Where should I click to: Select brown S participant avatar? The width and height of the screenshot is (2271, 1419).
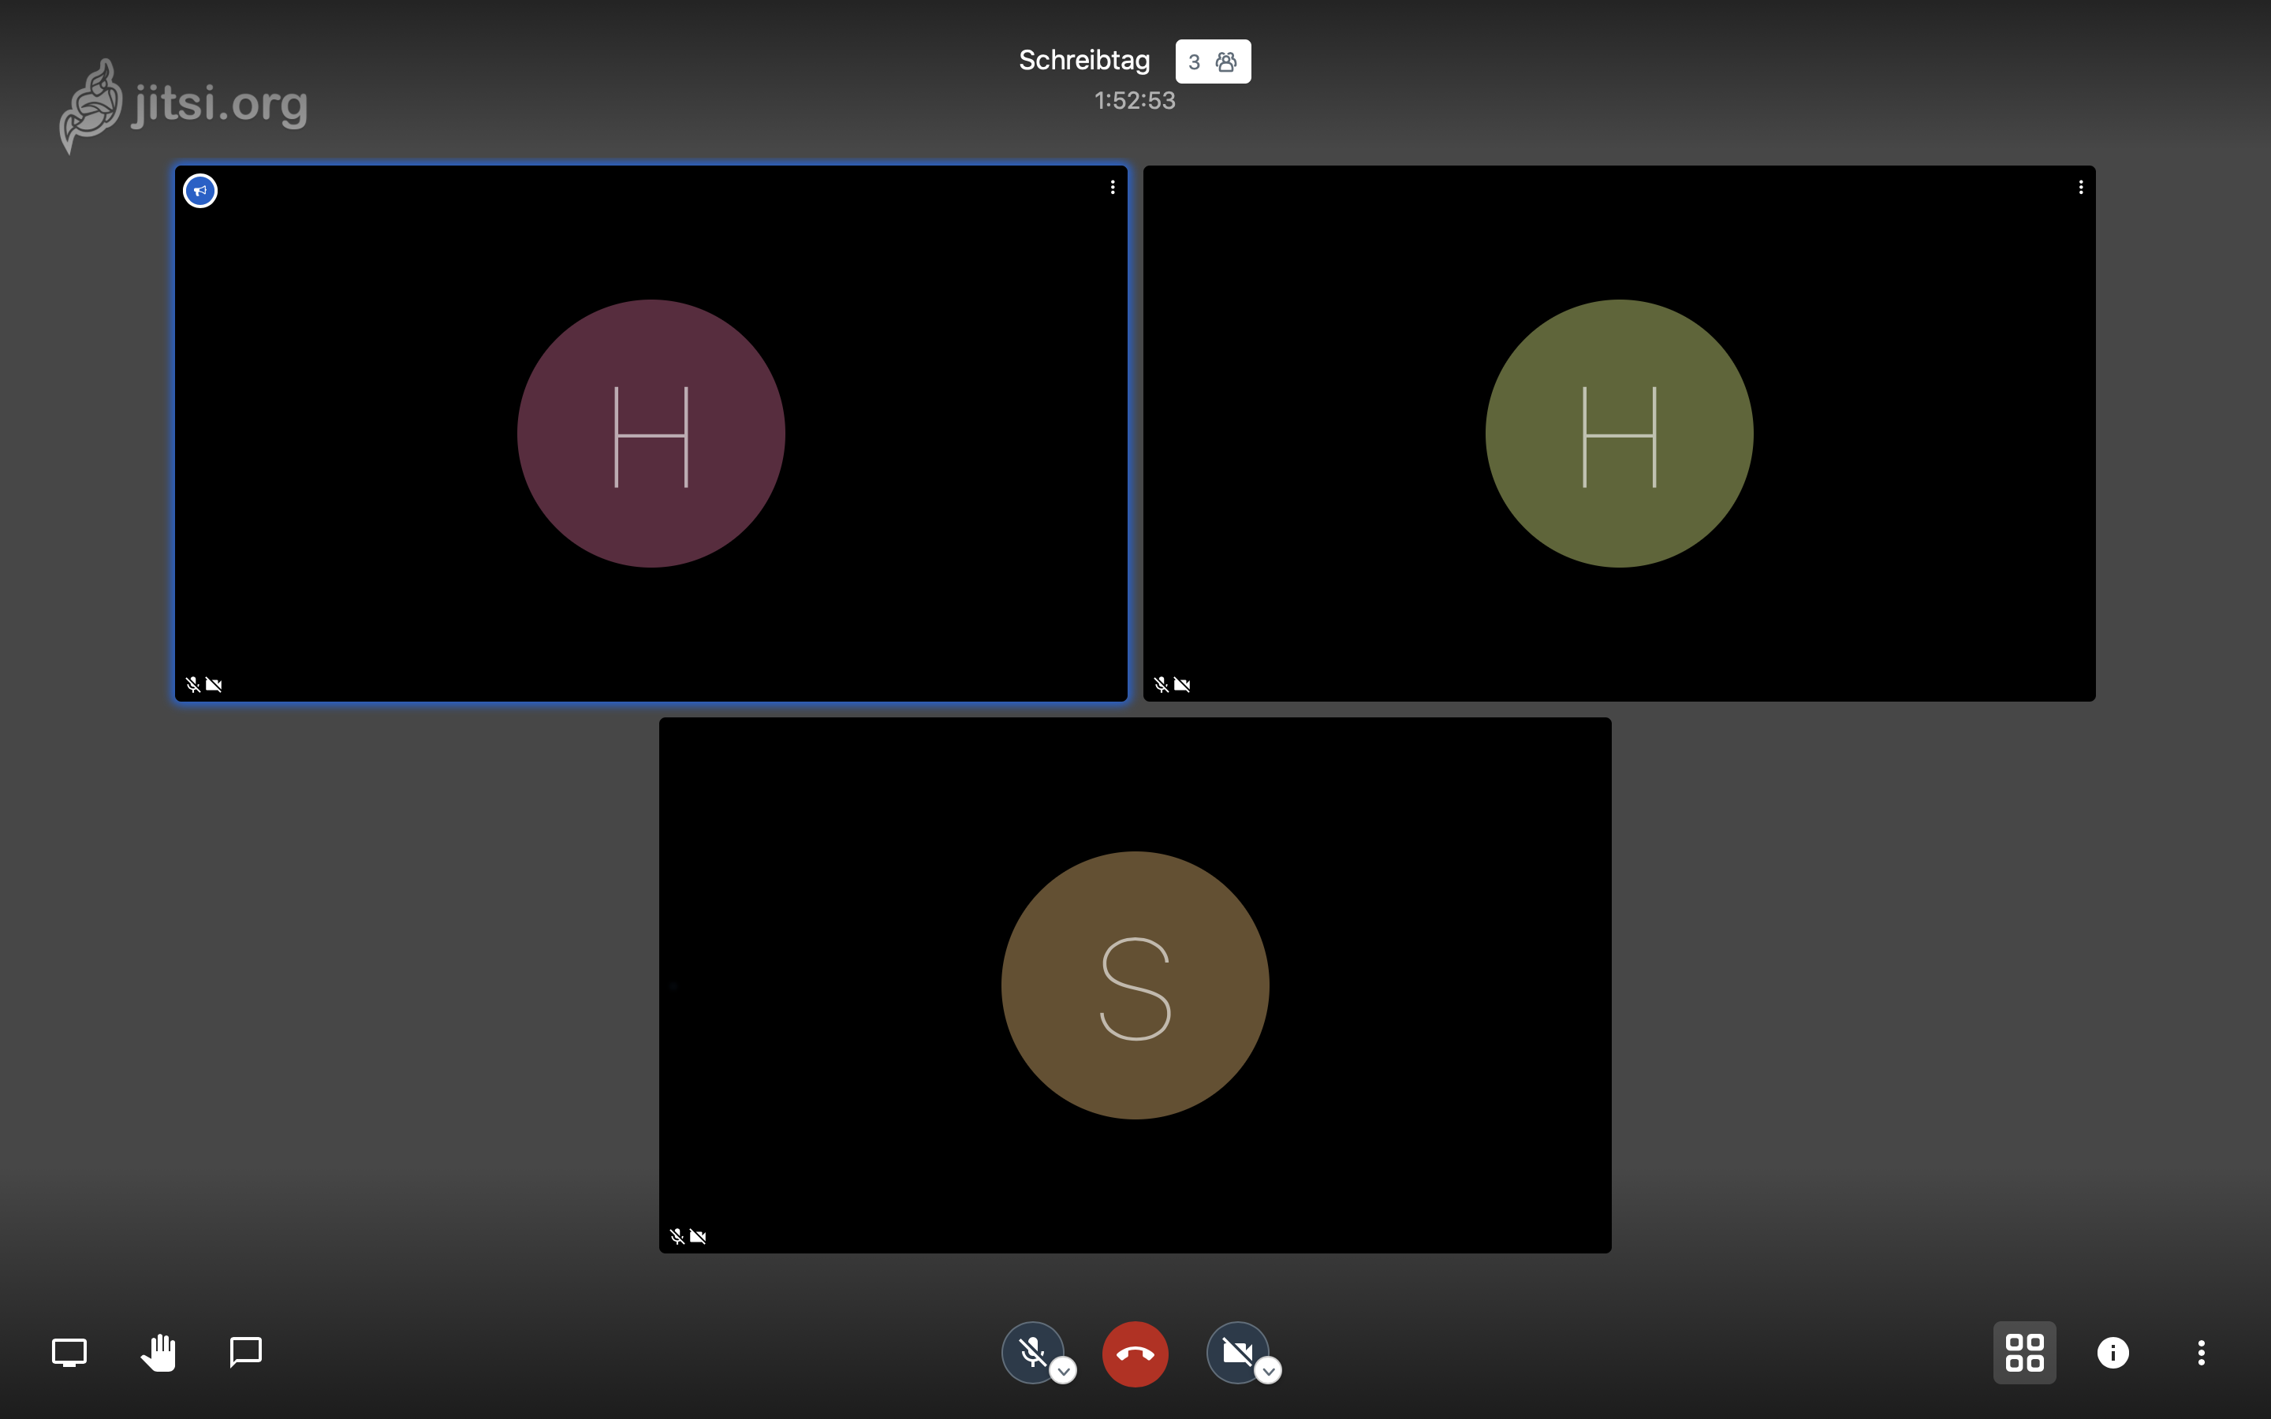pyautogui.click(x=1135, y=985)
